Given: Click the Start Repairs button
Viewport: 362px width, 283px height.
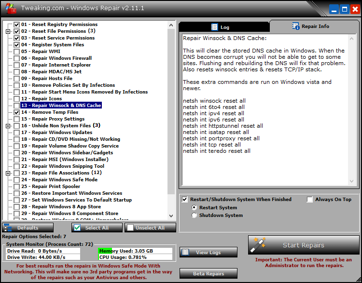Looking at the screenshot, I should 304,245.
